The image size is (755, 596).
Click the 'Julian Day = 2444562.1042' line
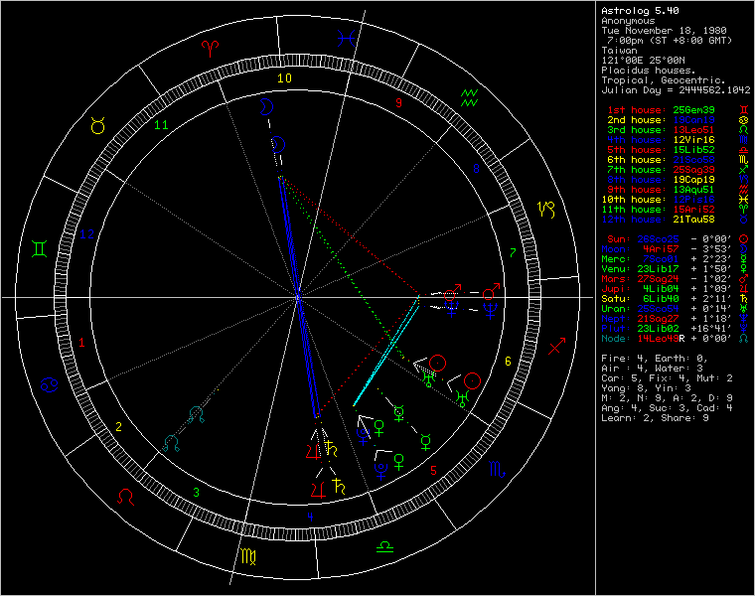tap(676, 90)
